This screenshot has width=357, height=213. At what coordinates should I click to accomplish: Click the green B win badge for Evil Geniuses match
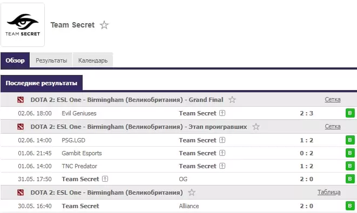point(350,113)
